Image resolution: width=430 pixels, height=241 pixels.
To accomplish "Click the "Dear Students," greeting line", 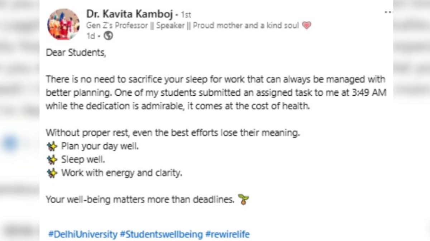I will click(76, 53).
